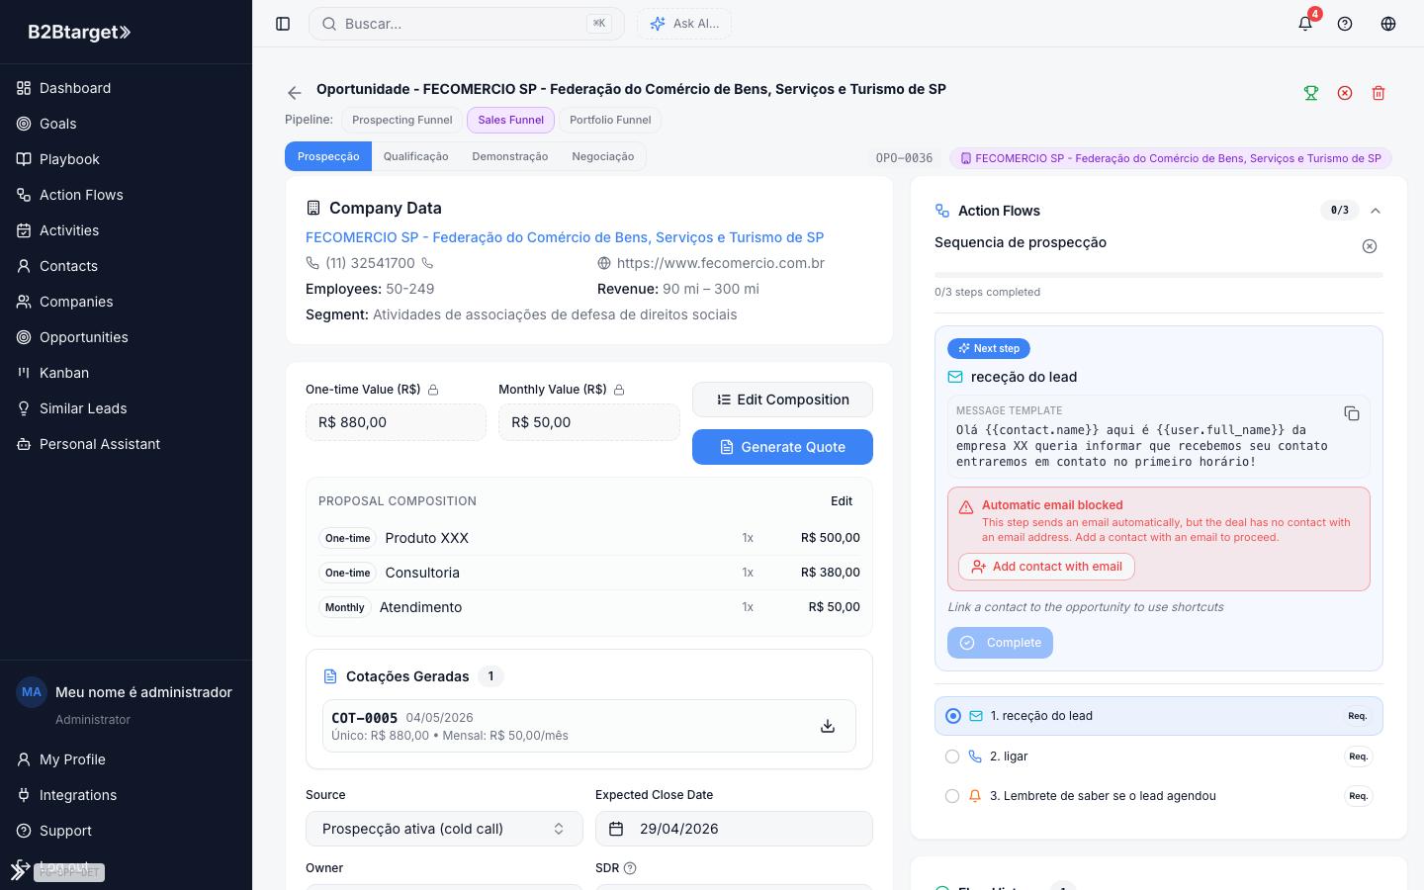Open Ask AI assistant
The width and height of the screenshot is (1424, 890).
pos(684,24)
